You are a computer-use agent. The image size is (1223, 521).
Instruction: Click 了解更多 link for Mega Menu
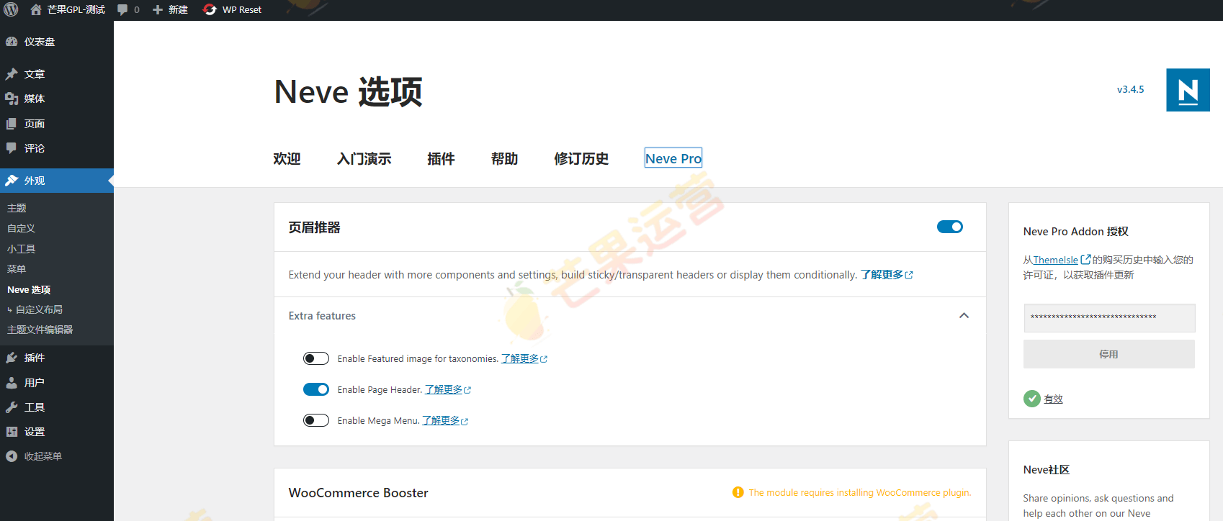(x=445, y=420)
